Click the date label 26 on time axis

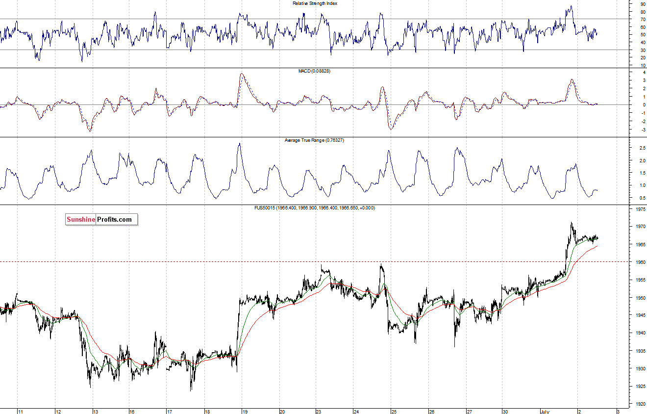(x=431, y=411)
